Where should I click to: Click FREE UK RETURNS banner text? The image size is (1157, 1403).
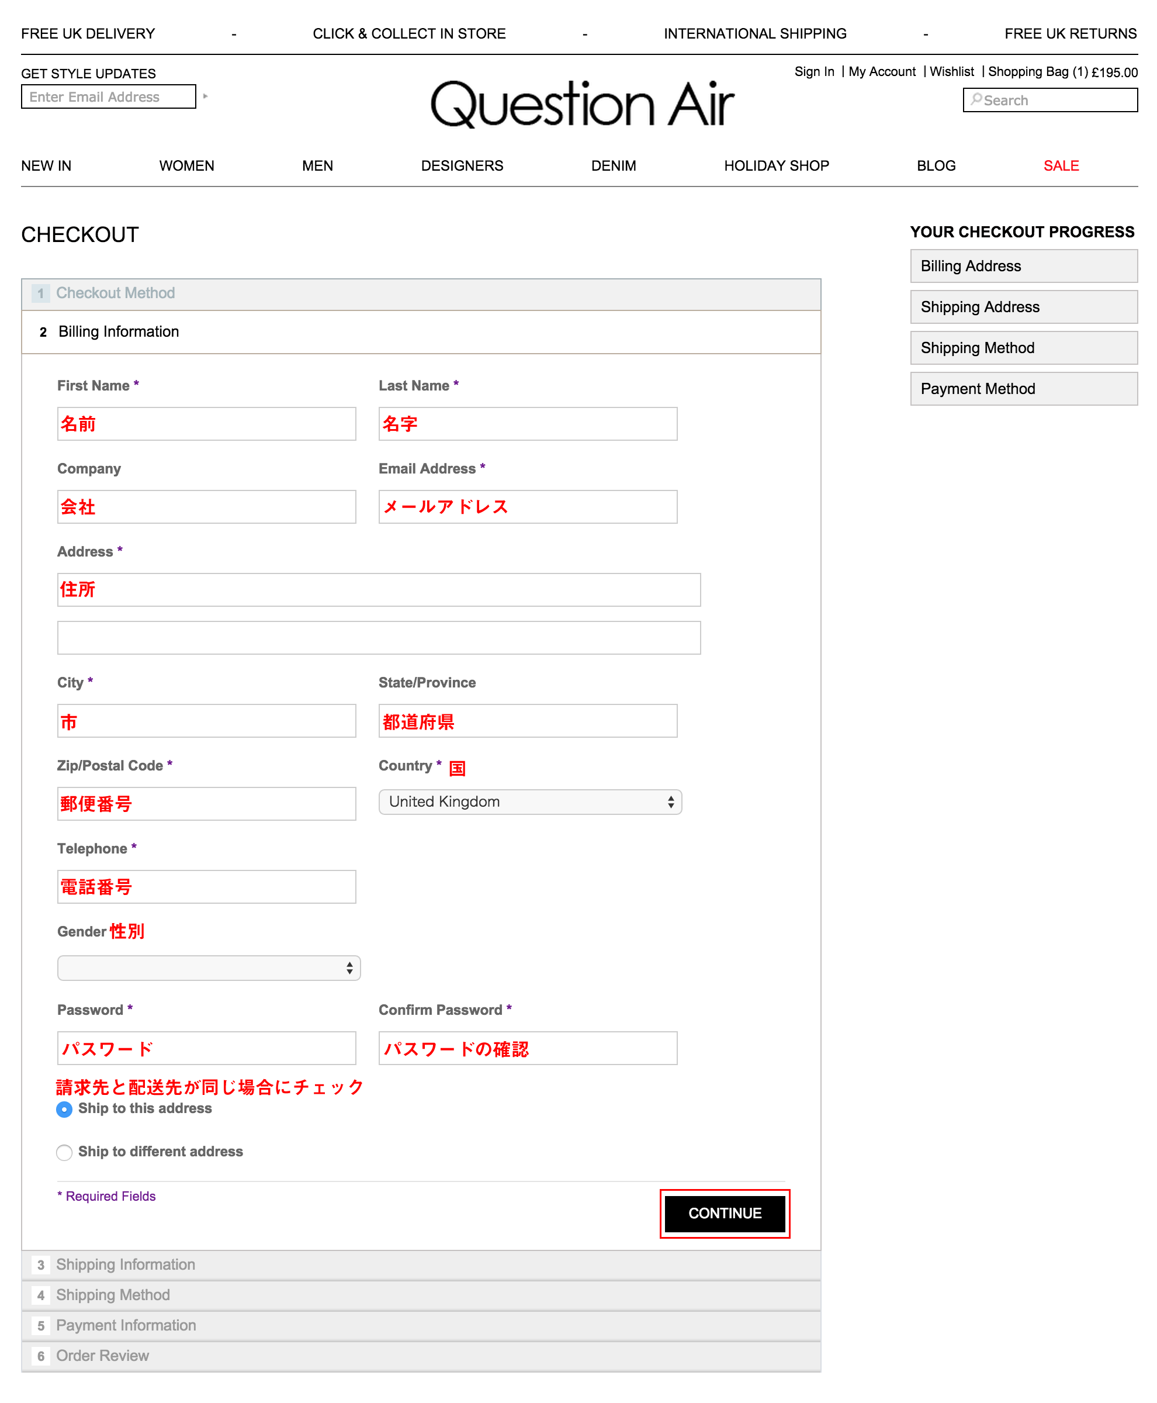point(1071,33)
